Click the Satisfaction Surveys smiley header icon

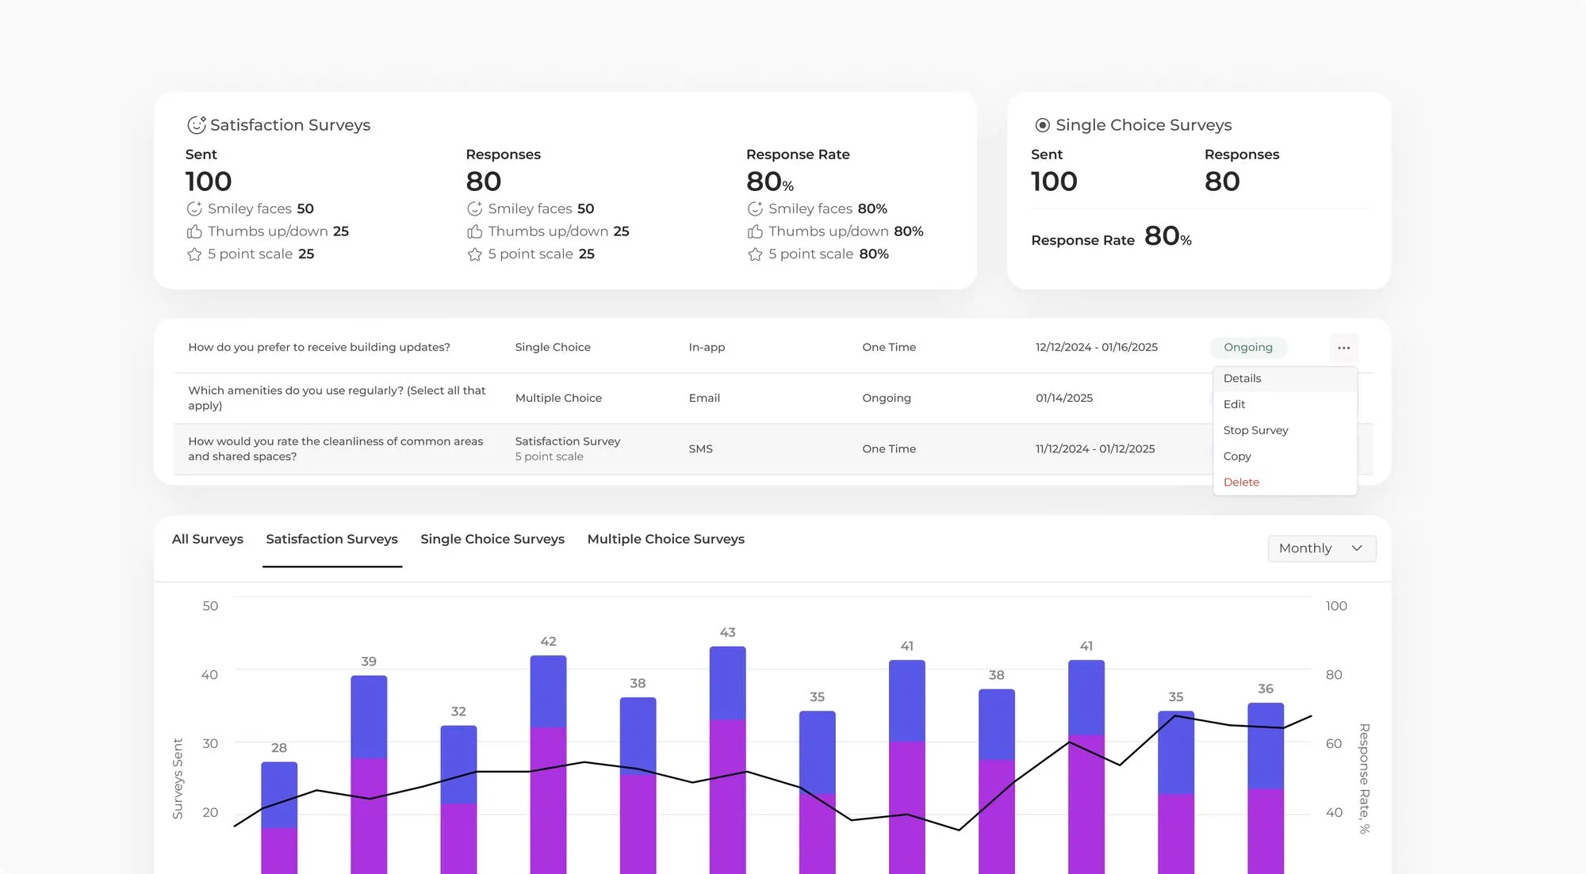click(x=196, y=125)
